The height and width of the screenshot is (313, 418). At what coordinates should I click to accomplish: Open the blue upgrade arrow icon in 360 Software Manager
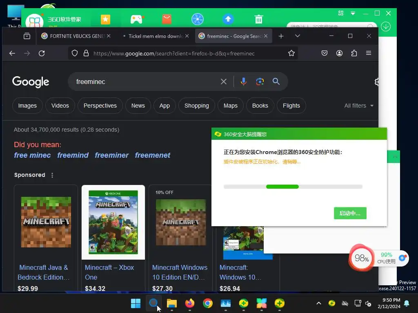tap(228, 19)
